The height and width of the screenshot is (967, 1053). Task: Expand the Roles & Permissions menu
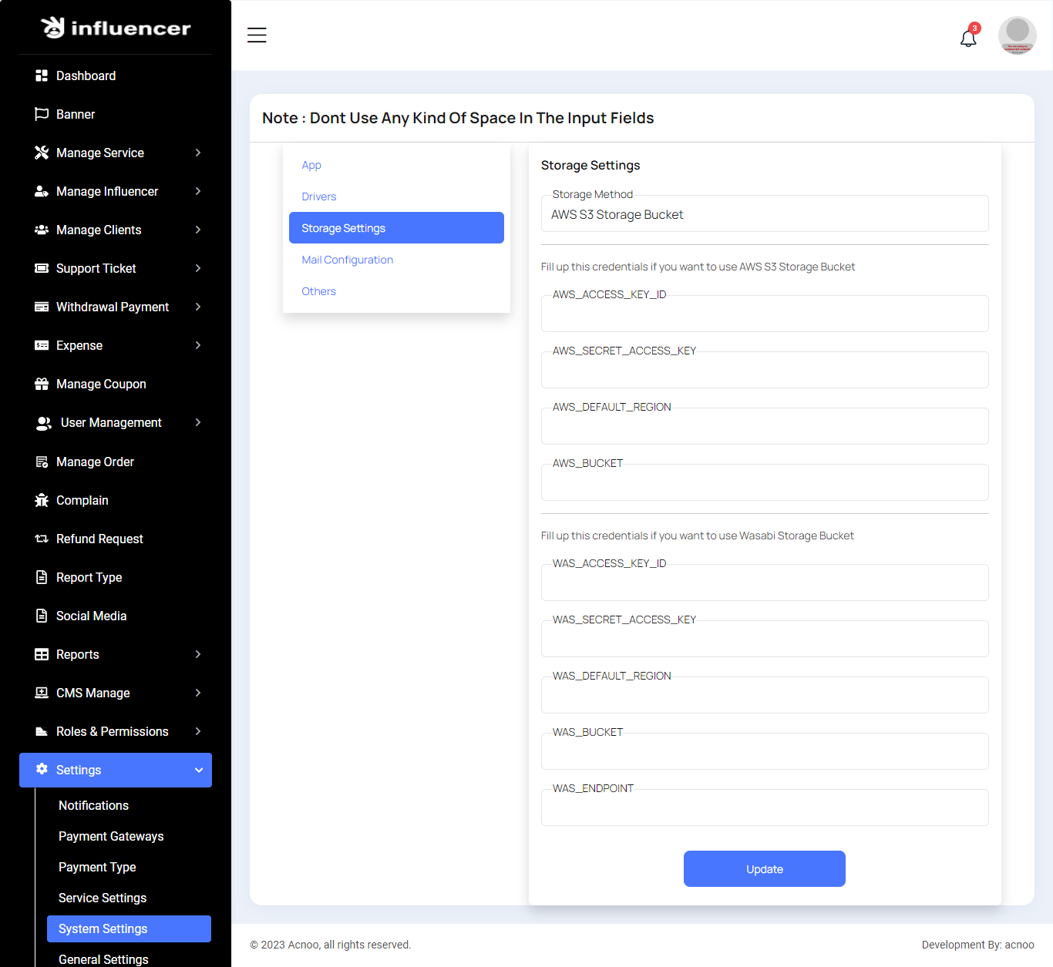(198, 731)
